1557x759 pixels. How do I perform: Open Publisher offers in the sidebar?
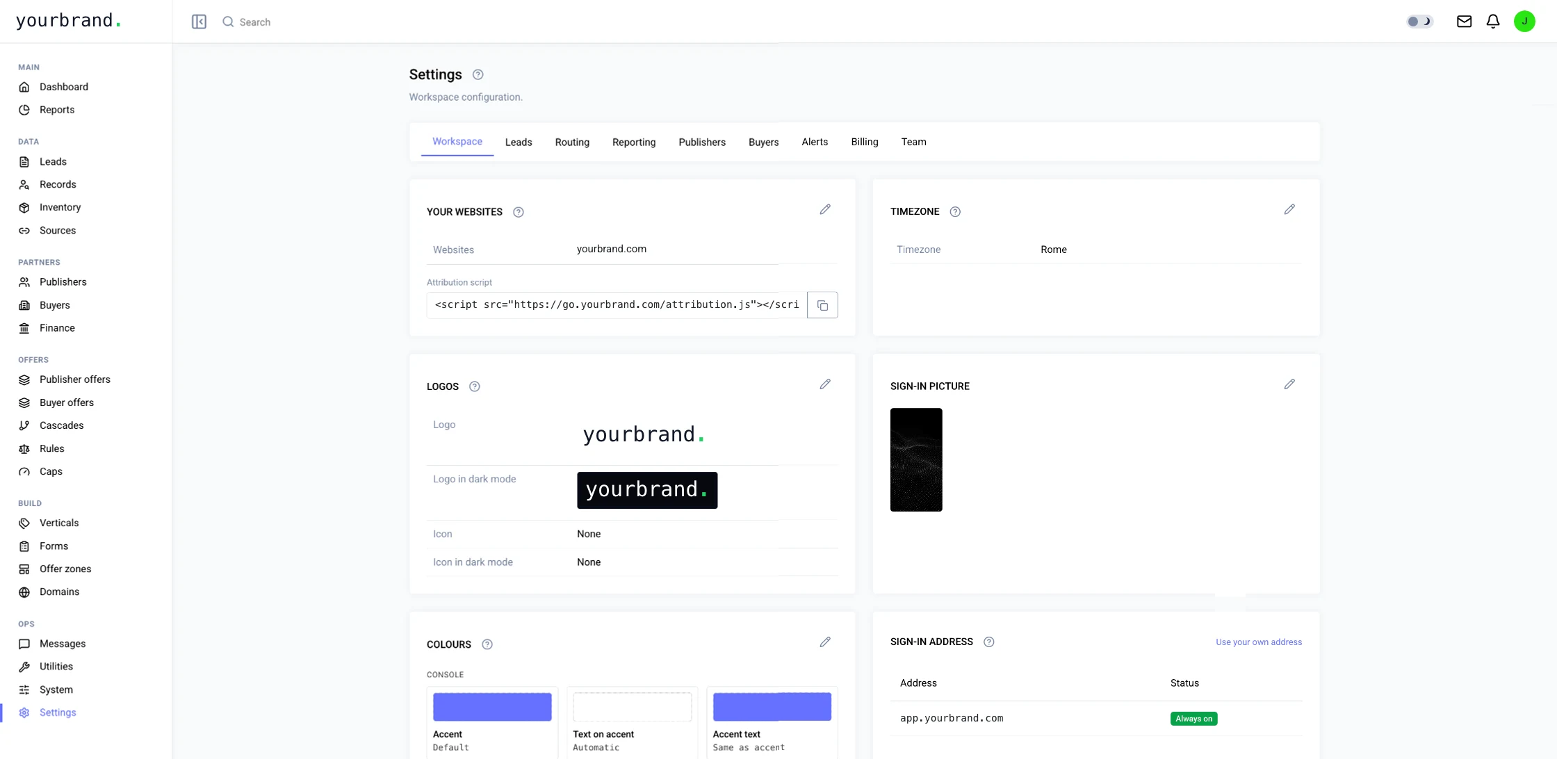point(74,379)
